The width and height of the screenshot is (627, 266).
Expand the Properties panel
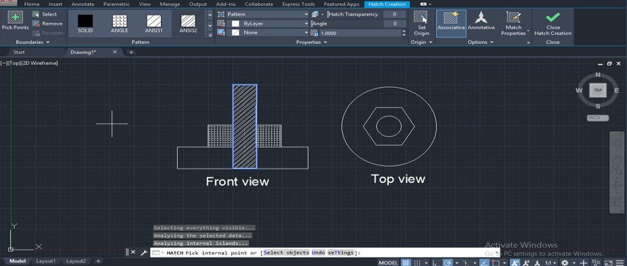(x=312, y=43)
